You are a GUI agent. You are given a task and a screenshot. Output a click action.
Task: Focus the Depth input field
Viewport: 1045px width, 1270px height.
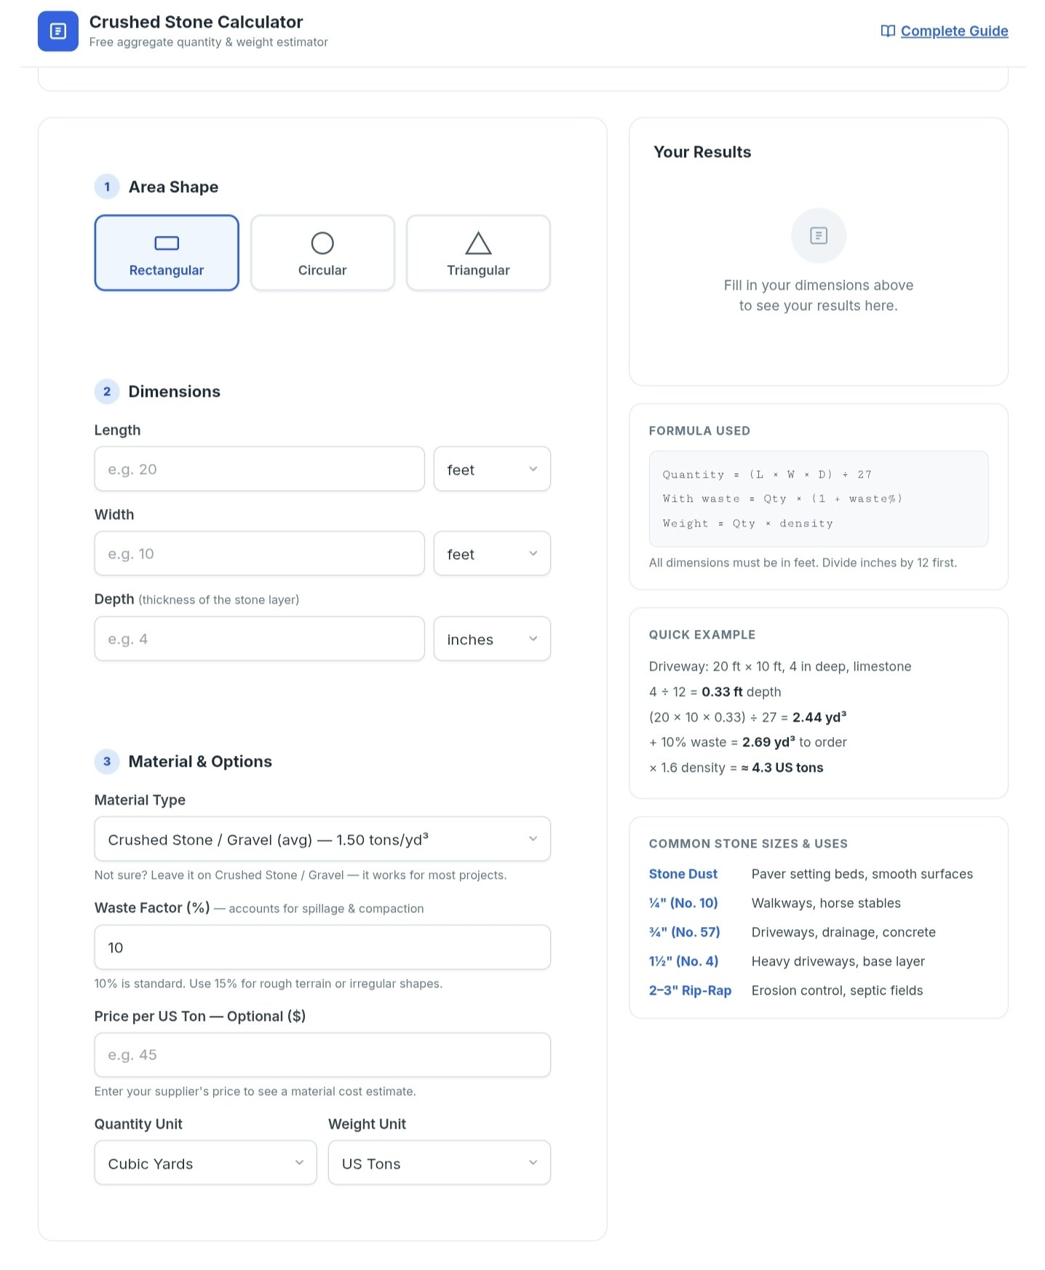pos(259,639)
